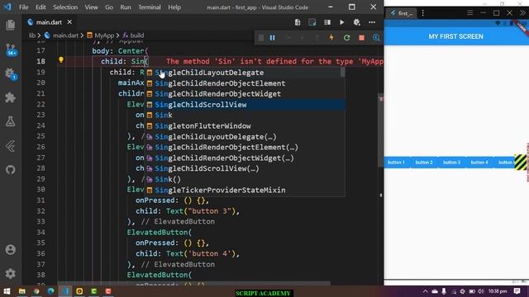The height and width of the screenshot is (297, 529).
Task: Open the Edit menu
Action: 41,7
